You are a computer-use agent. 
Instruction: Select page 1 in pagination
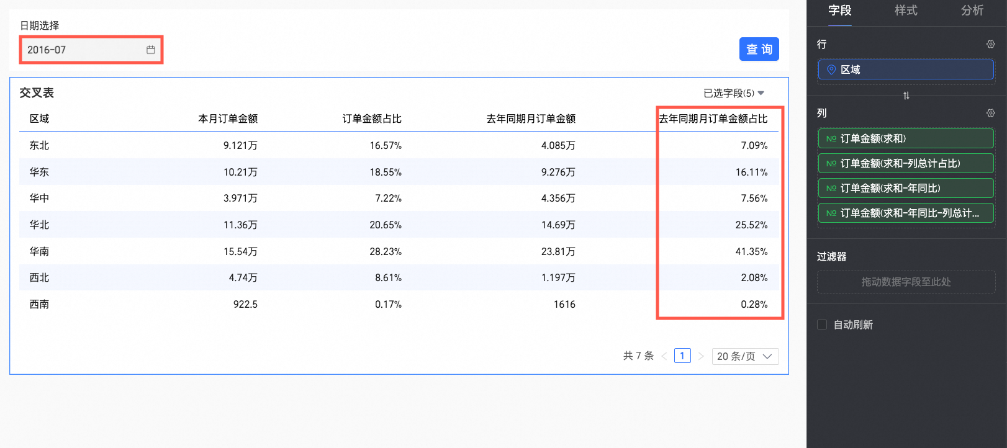[x=682, y=356]
